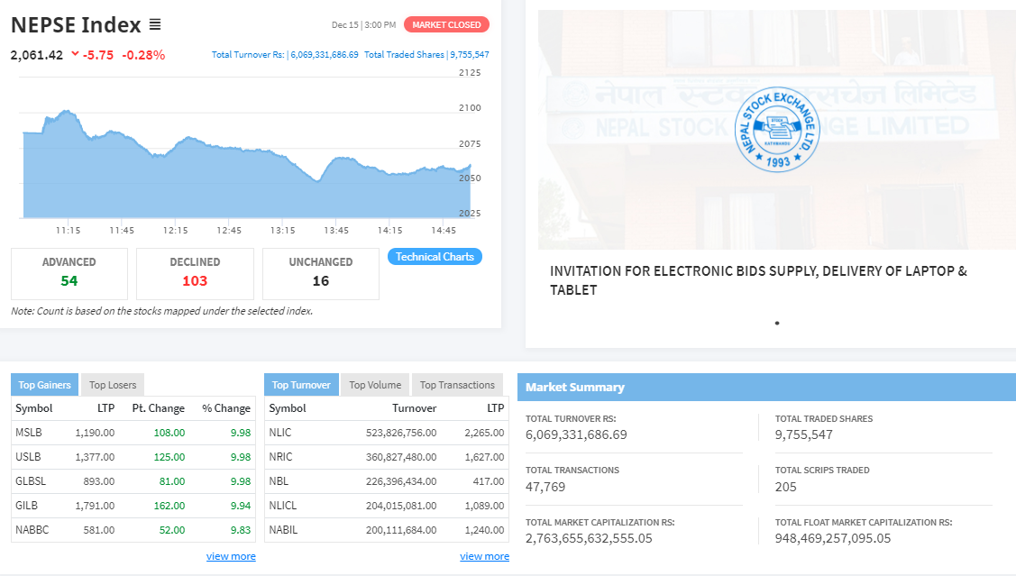Click the NLIC symbol in turnover table
The height and width of the screenshot is (576, 1016).
click(x=279, y=432)
